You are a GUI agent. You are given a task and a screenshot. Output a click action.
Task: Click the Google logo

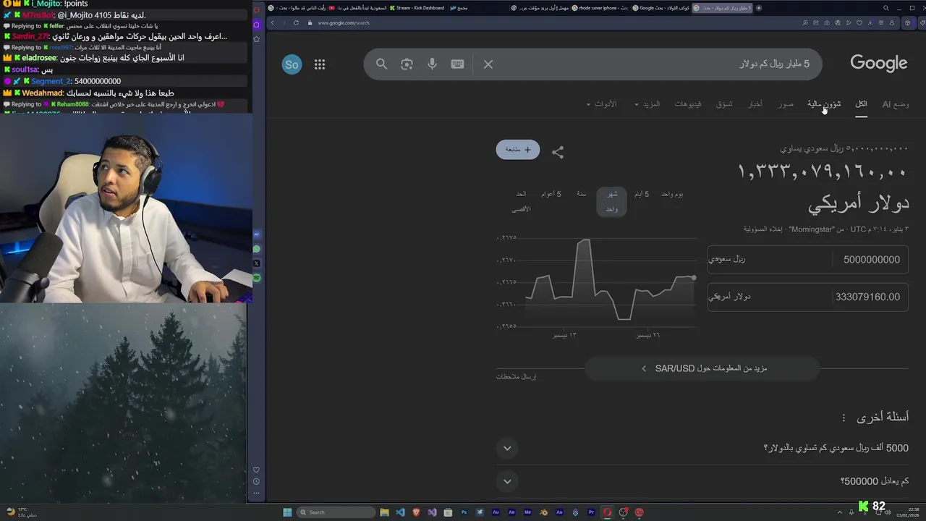(x=879, y=64)
